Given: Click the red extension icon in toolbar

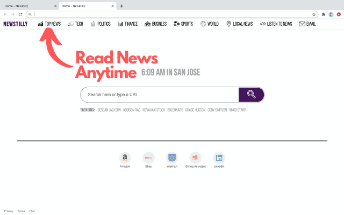Looking at the screenshot, I should pyautogui.click(x=339, y=15).
